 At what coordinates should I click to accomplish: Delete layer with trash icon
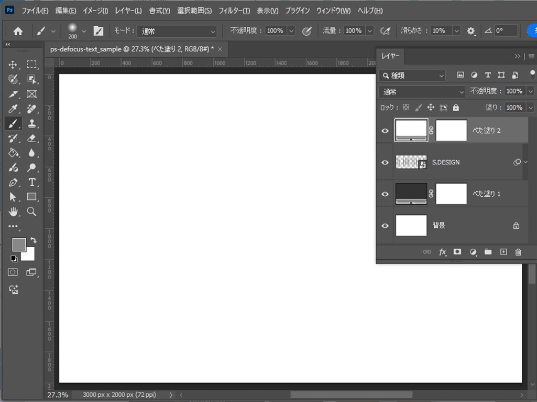pyautogui.click(x=518, y=252)
